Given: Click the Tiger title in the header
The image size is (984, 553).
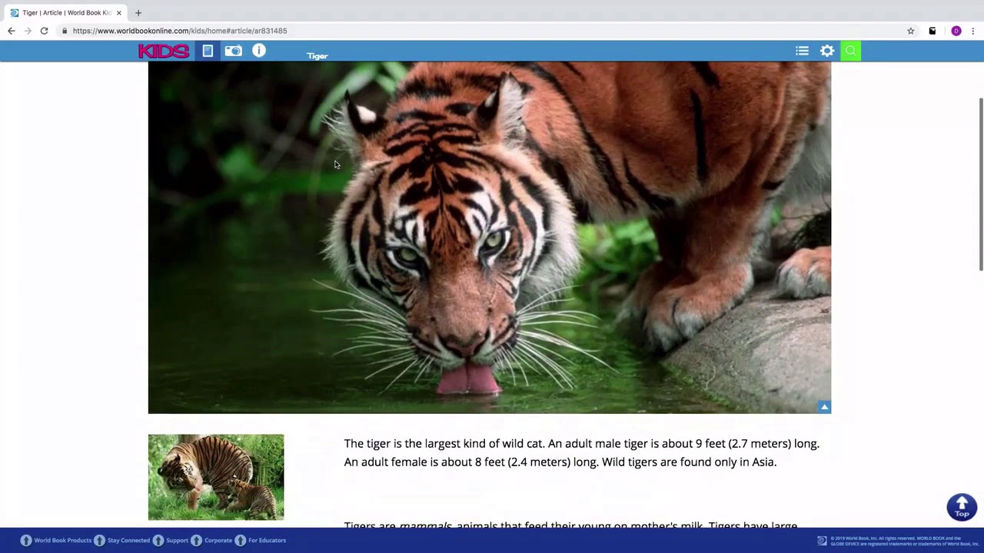Looking at the screenshot, I should 317,56.
